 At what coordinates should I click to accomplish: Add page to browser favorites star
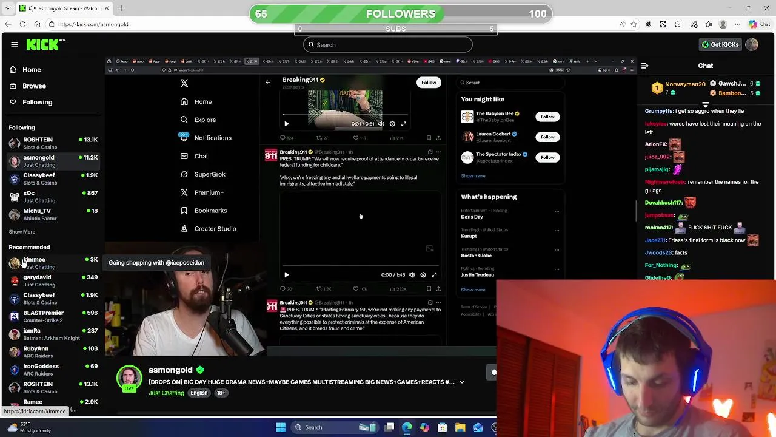point(634,24)
